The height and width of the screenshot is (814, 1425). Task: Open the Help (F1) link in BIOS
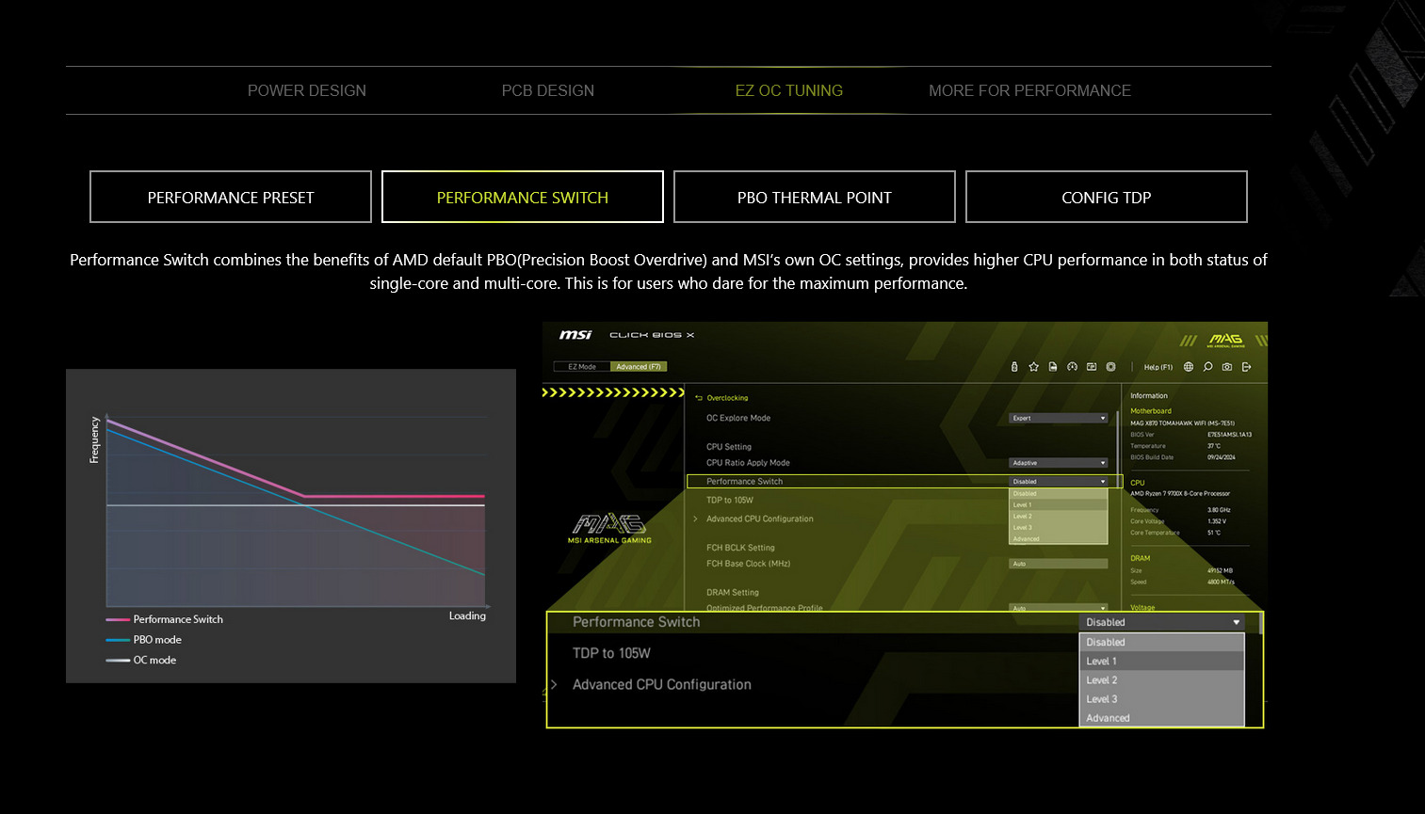(x=1158, y=367)
